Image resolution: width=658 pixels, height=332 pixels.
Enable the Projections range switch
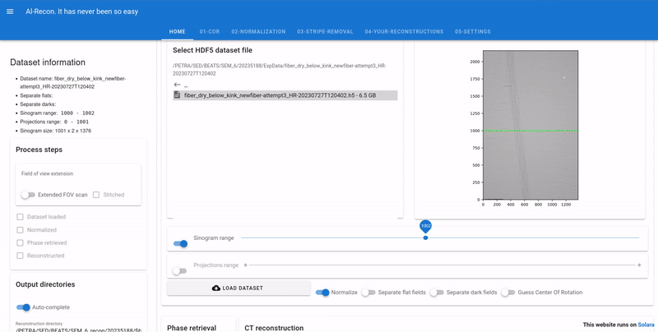click(179, 271)
